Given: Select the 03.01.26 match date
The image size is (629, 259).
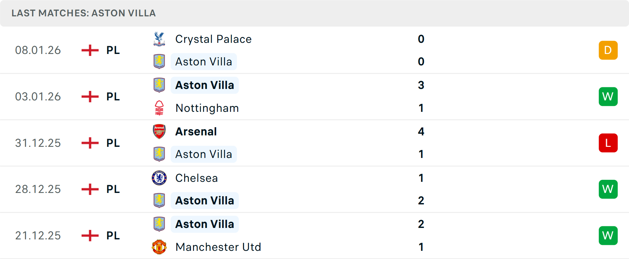Looking at the screenshot, I should pos(38,96).
